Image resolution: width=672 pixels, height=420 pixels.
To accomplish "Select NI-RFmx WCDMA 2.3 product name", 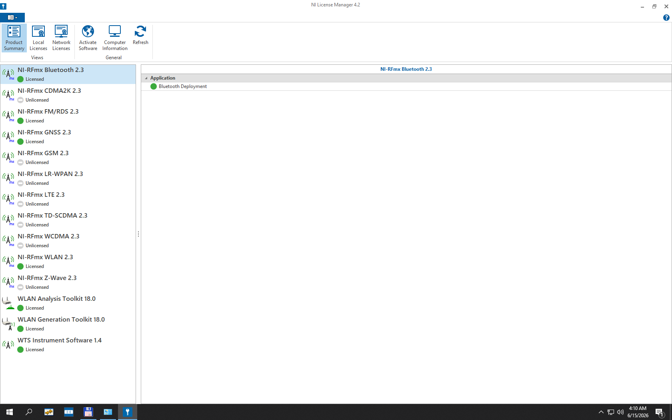I will pos(48,236).
